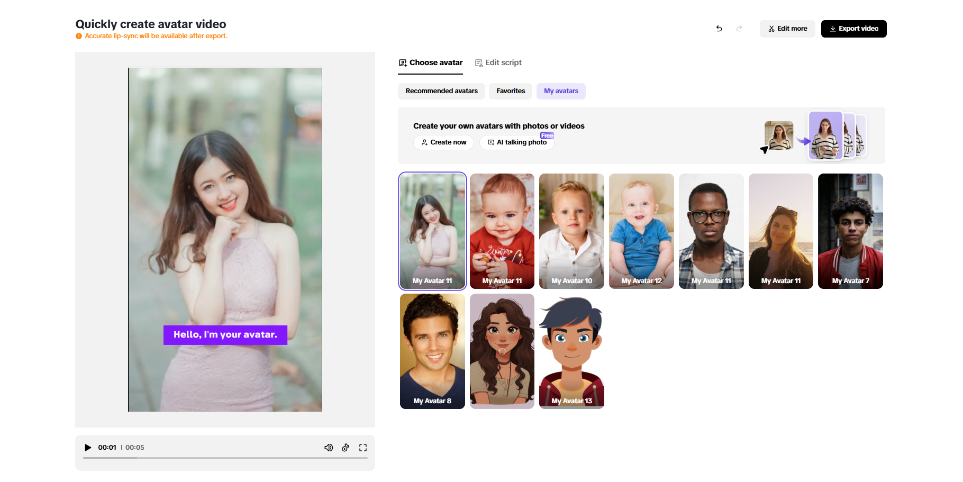
Task: Open the TikTok share icon in the player
Action: (346, 447)
